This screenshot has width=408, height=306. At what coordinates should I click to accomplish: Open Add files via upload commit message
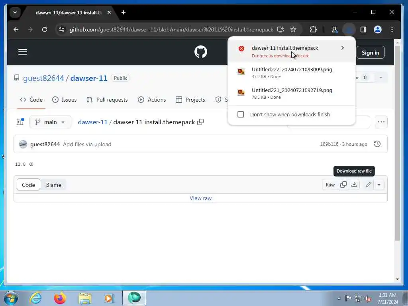point(87,144)
